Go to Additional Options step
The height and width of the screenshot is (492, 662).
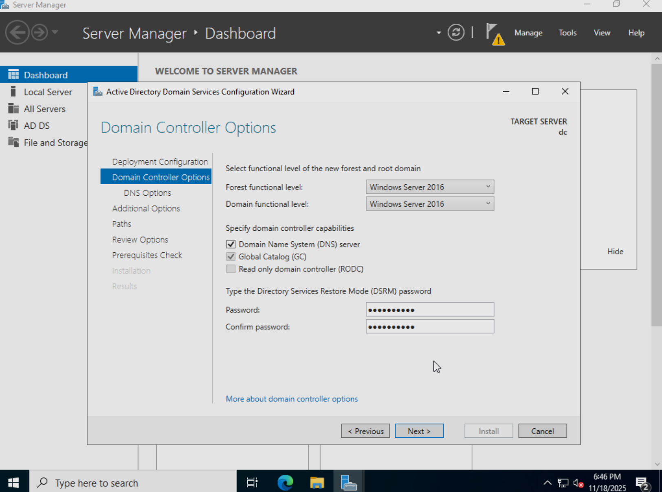(146, 208)
